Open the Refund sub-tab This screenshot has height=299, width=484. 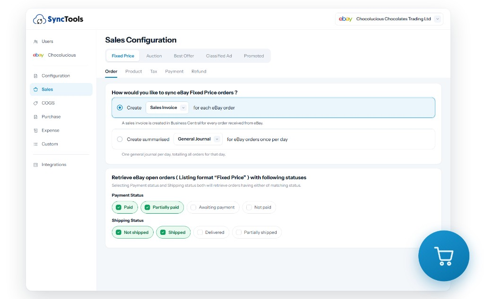point(199,71)
